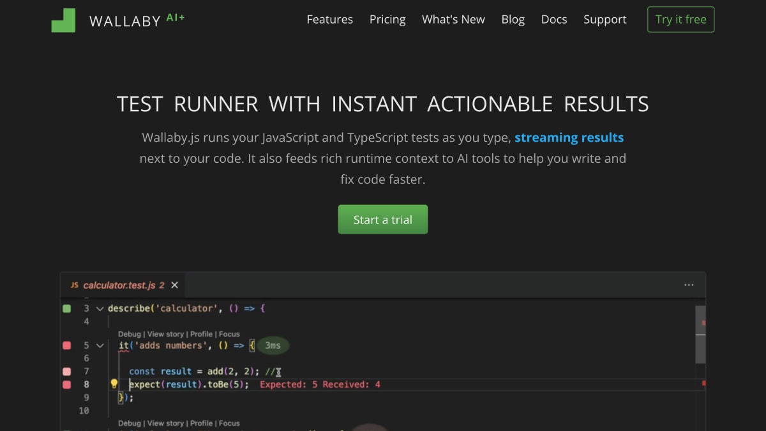Click Focus above 'adds numbers' test
766x431 pixels.
click(229, 334)
